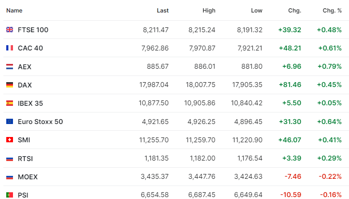Open the SMI index link
The height and width of the screenshot is (199, 349).
coord(24,140)
